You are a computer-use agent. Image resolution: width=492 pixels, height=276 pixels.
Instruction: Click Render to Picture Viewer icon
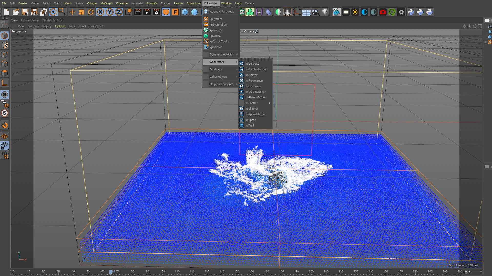(x=147, y=12)
